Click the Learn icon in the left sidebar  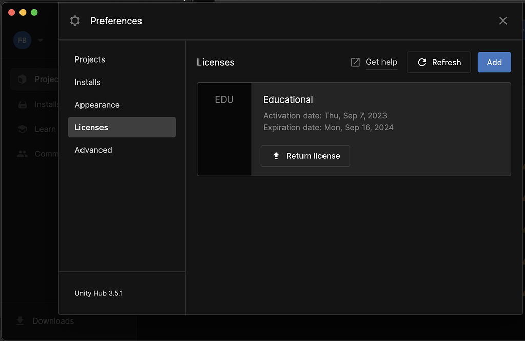click(x=23, y=129)
